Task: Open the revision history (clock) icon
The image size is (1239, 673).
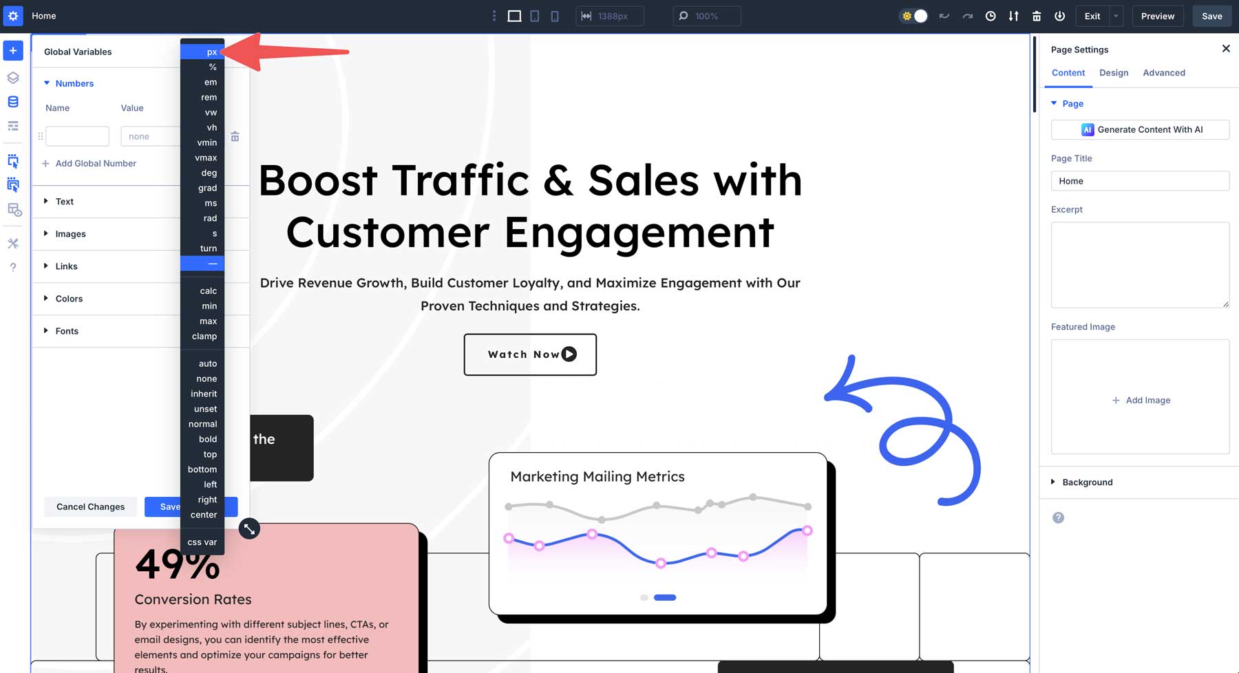Action: [x=991, y=16]
